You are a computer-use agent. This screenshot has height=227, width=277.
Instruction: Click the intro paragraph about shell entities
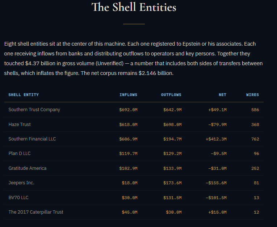(134, 58)
